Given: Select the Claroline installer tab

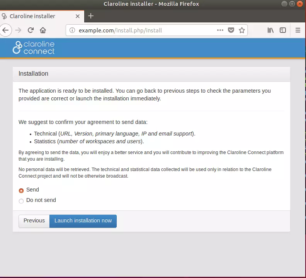Looking at the screenshot, I should pyautogui.click(x=42, y=16).
